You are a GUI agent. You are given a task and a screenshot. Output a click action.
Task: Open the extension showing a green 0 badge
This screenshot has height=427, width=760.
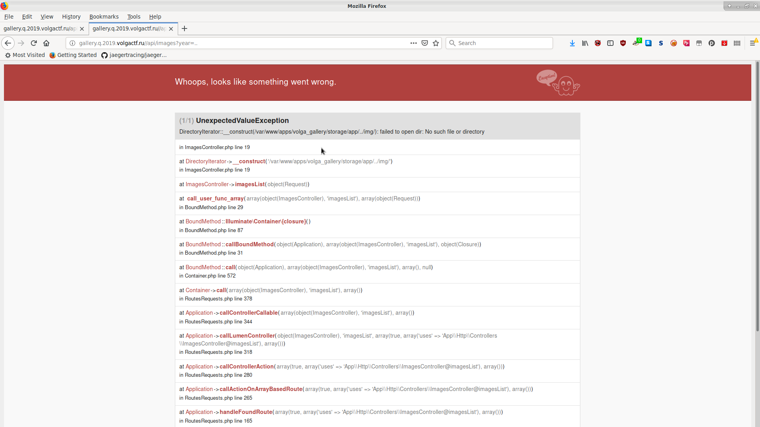pyautogui.click(x=636, y=43)
